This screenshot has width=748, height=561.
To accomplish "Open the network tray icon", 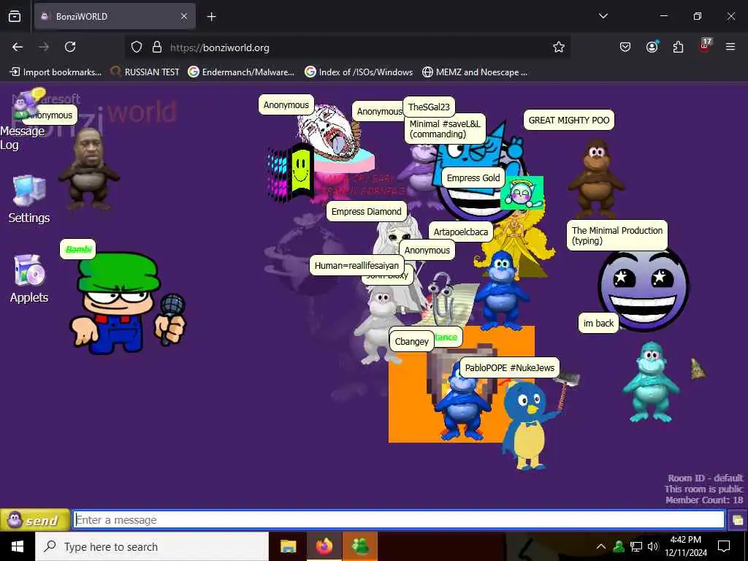I will tap(636, 546).
